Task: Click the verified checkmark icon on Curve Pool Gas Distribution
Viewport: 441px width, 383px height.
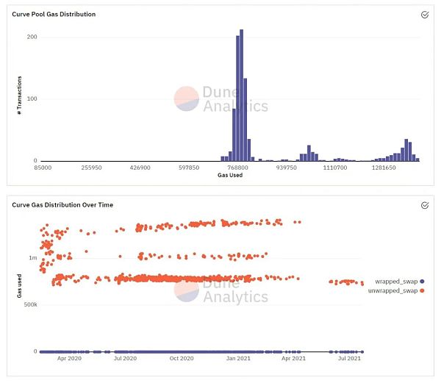Action: click(x=425, y=15)
